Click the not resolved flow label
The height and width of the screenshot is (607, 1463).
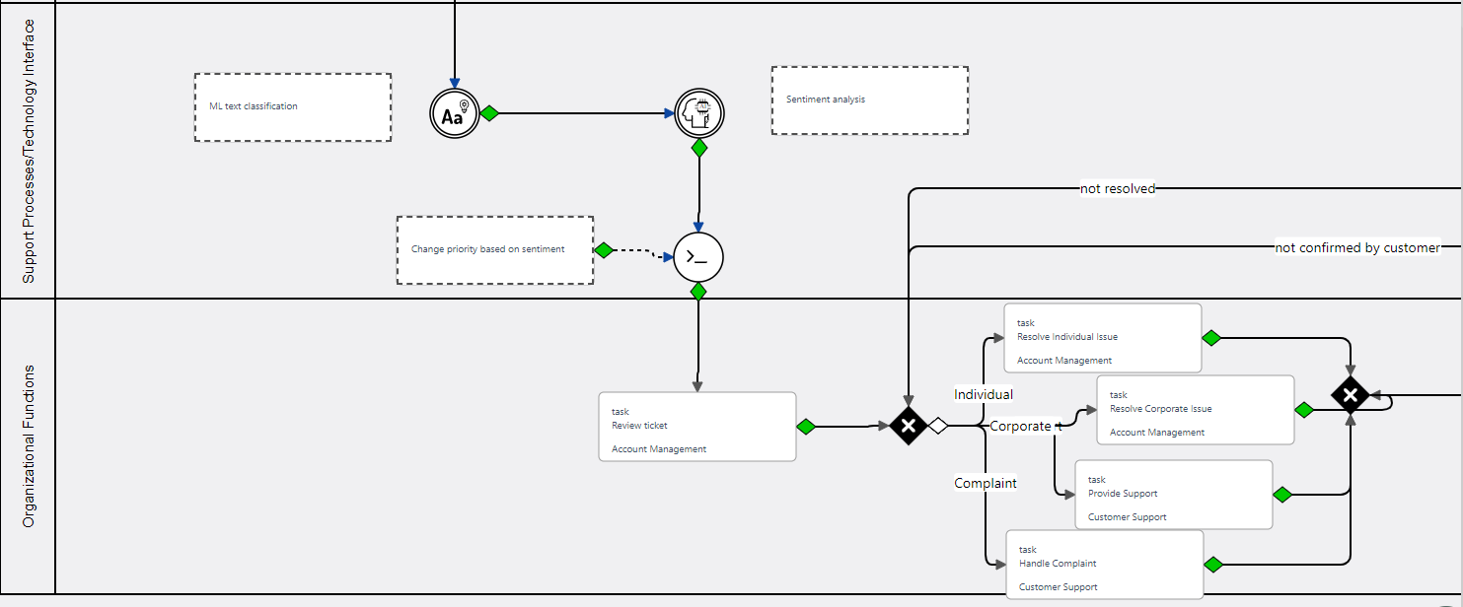pyautogui.click(x=1117, y=188)
